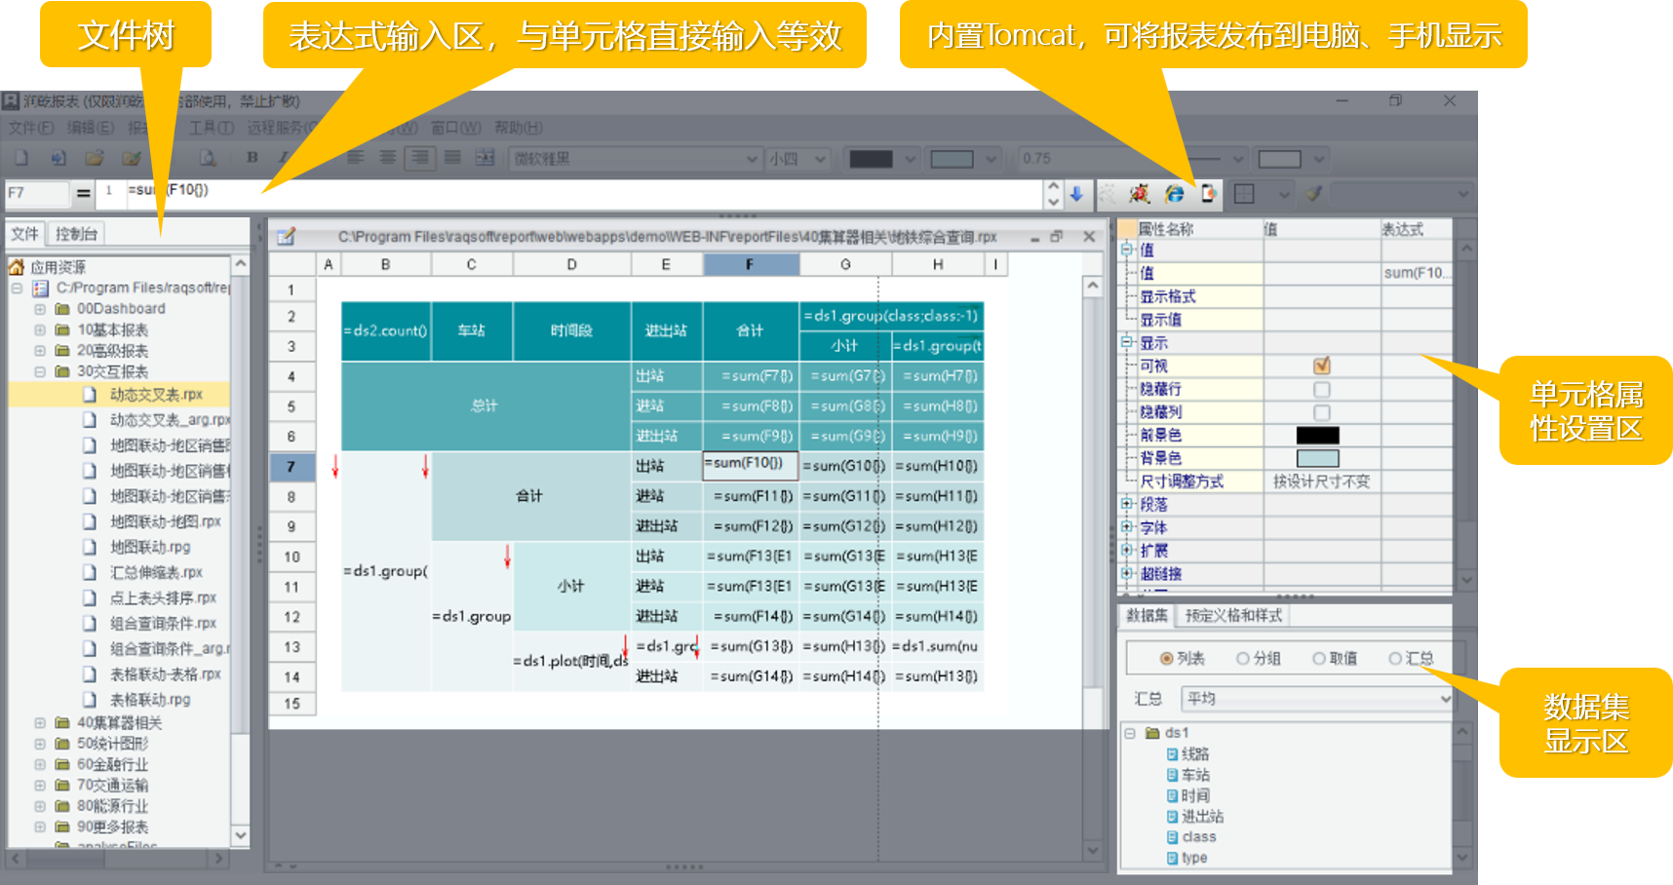1673x885 pixels.
Task: Collapse the 30交互报表 folder
Action: click(40, 371)
